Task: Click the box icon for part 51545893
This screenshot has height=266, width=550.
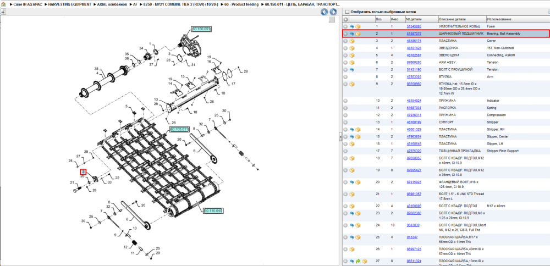Action: click(x=358, y=26)
